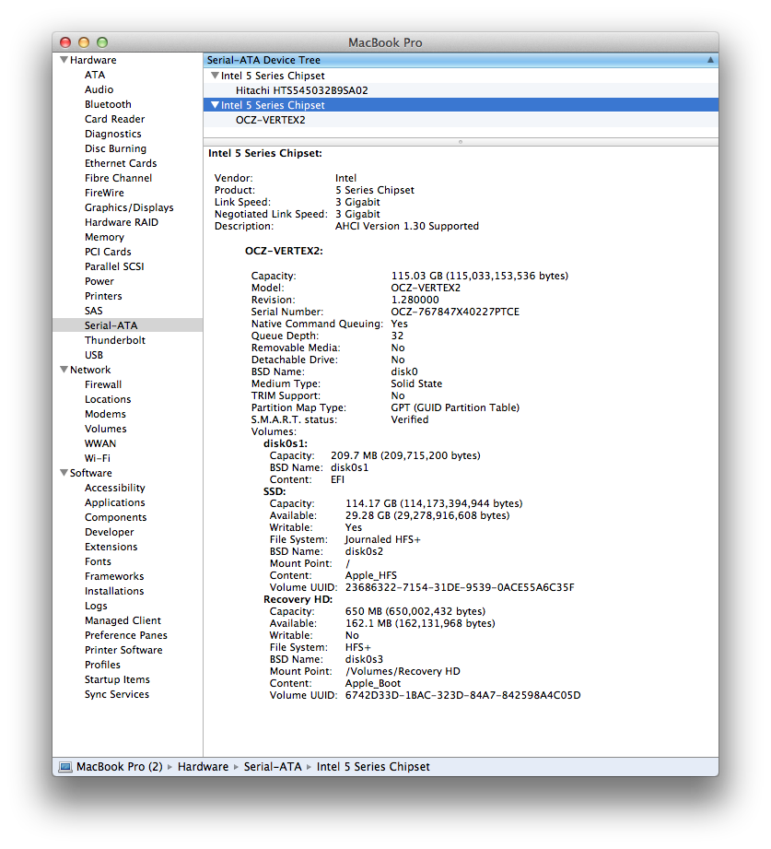Select Locations under Network

(x=108, y=399)
